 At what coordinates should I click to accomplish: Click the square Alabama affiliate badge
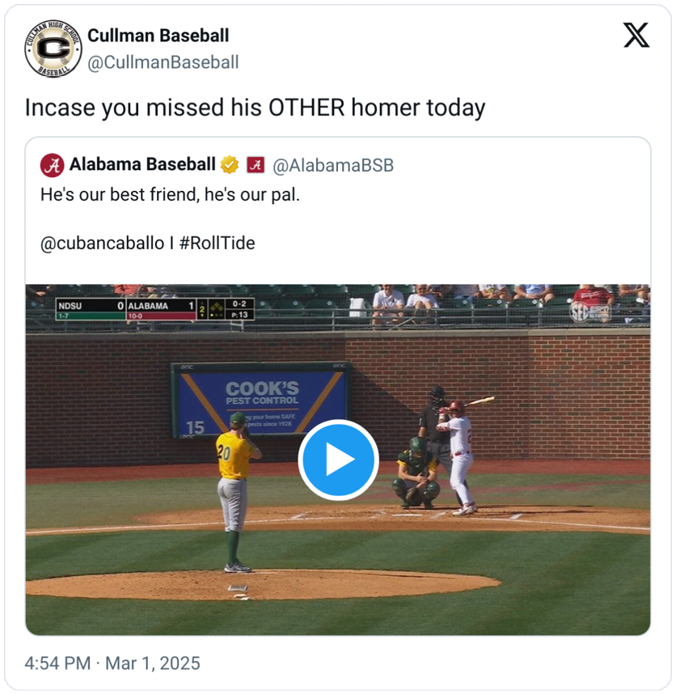256,165
